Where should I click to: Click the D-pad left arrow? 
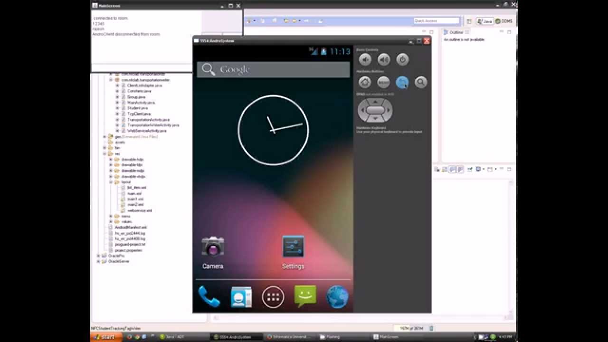362,110
